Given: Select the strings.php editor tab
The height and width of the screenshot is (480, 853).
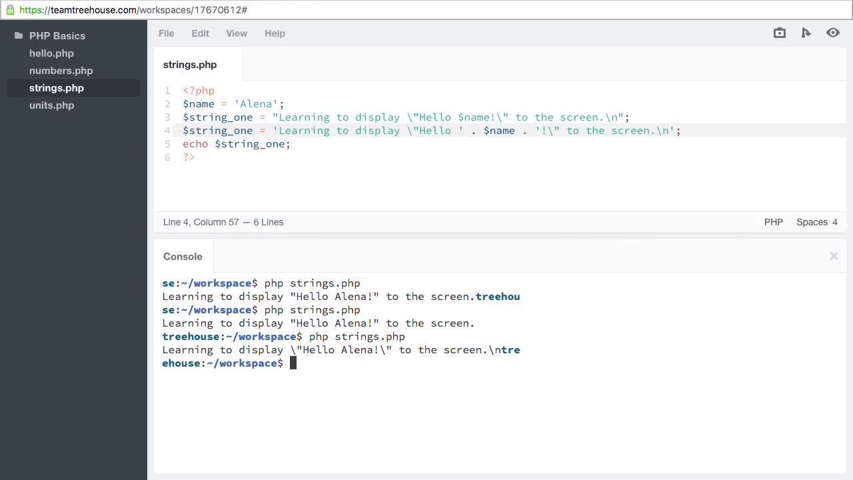Looking at the screenshot, I should (x=190, y=65).
